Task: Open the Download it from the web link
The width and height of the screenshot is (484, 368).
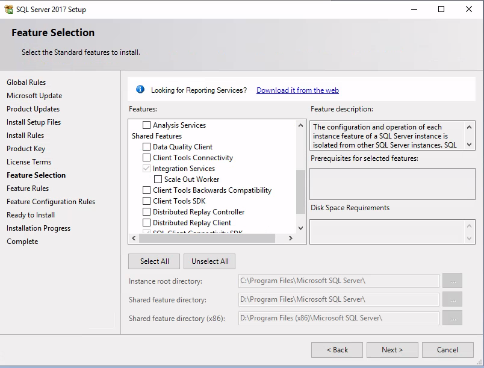Action: click(x=297, y=90)
